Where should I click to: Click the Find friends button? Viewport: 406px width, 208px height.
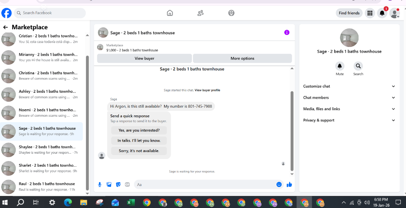[349, 13]
